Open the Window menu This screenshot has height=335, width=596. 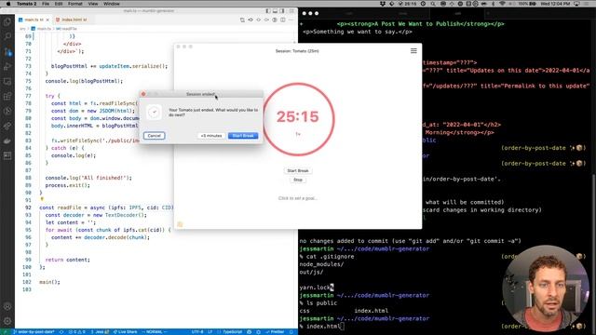point(112,4)
